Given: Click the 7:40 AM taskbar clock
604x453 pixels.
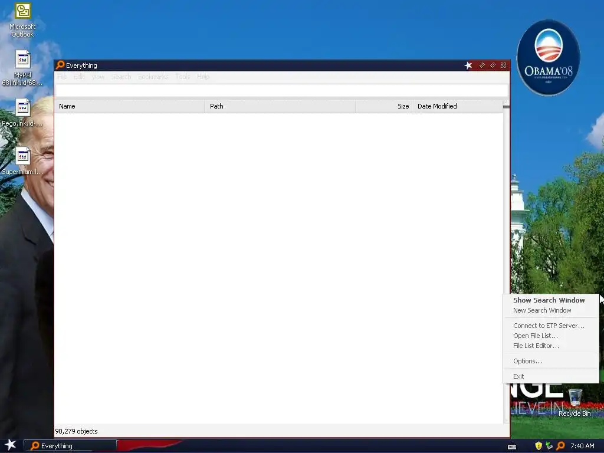Looking at the screenshot, I should click(x=582, y=446).
